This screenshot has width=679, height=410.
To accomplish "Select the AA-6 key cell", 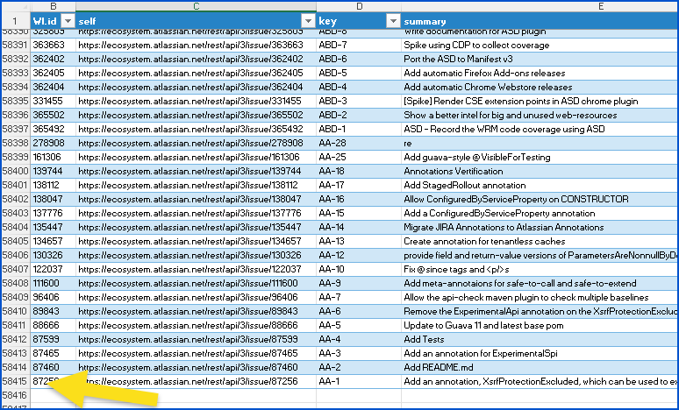I will click(359, 311).
